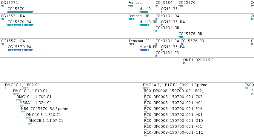Click the CG15576 gene glyph
The image size is (254, 137).
point(181,6)
